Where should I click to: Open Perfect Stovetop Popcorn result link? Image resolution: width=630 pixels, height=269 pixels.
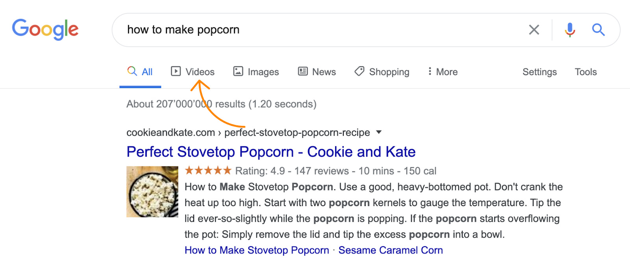click(271, 152)
